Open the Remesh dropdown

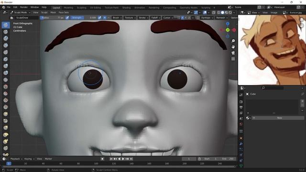coord(222,18)
